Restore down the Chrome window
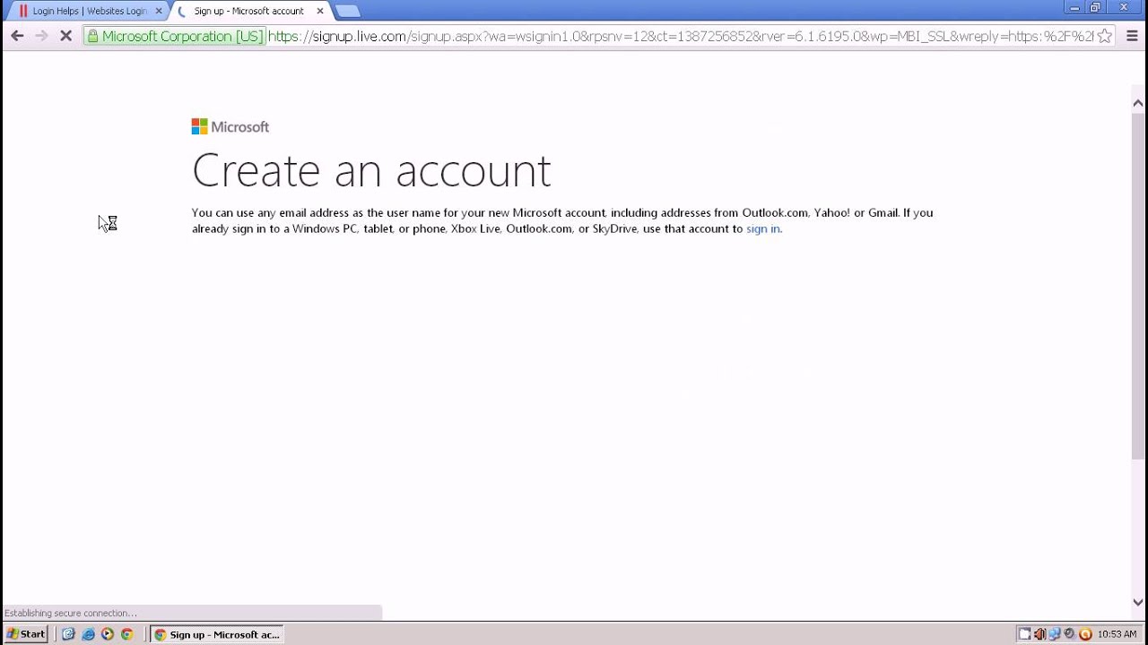Screen dimensions: 1148x645 point(1095,8)
